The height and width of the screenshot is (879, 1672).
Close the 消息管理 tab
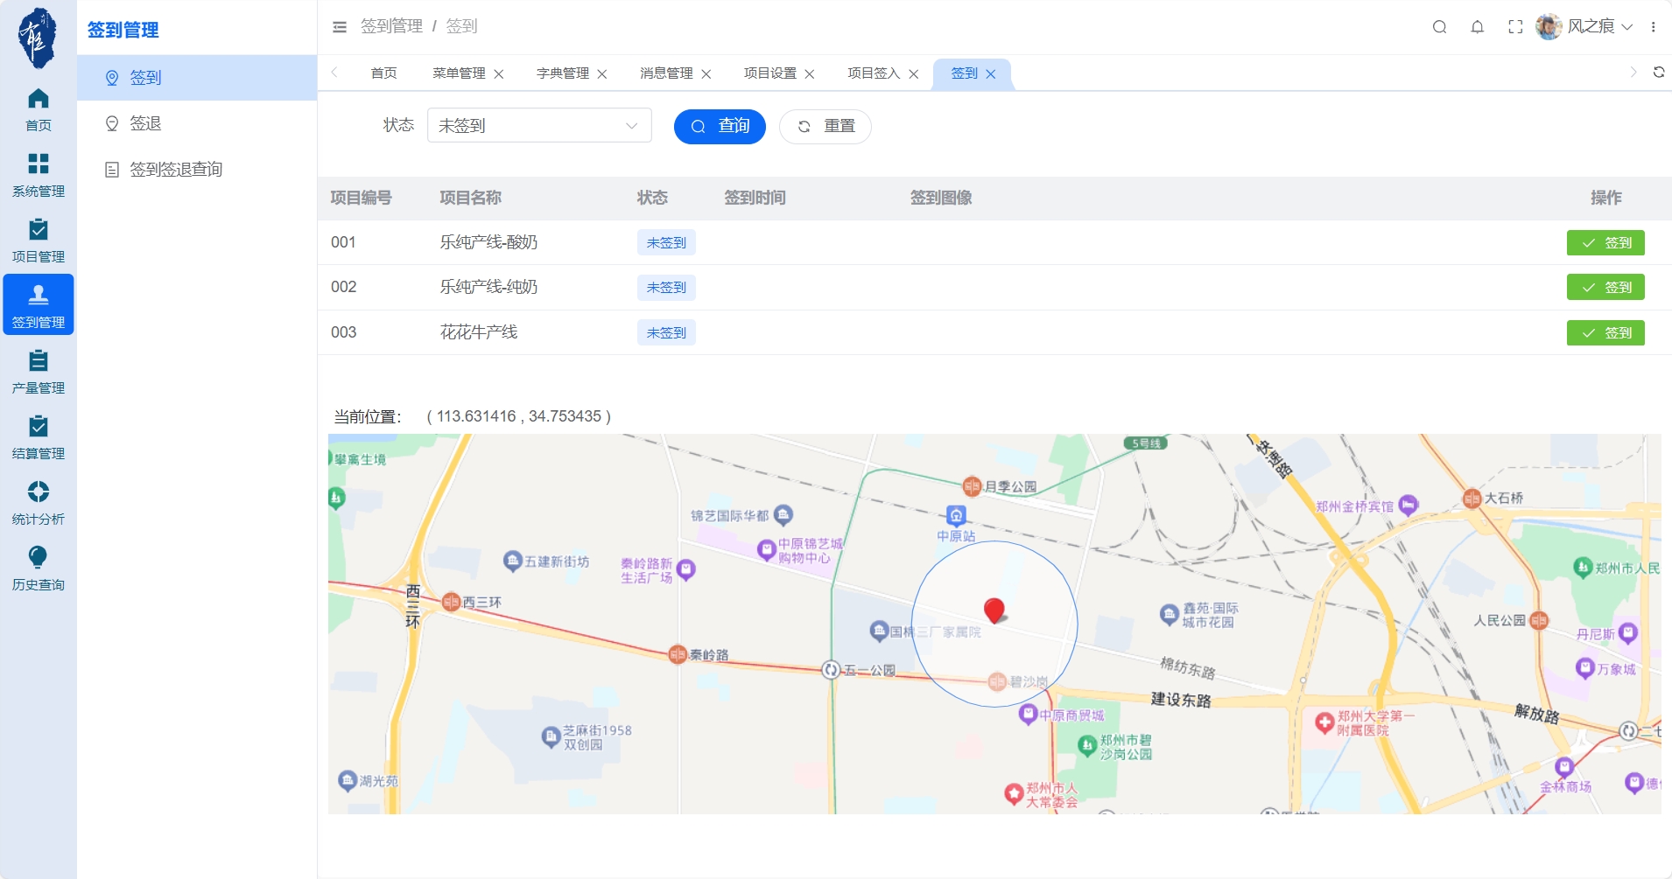pos(706,74)
